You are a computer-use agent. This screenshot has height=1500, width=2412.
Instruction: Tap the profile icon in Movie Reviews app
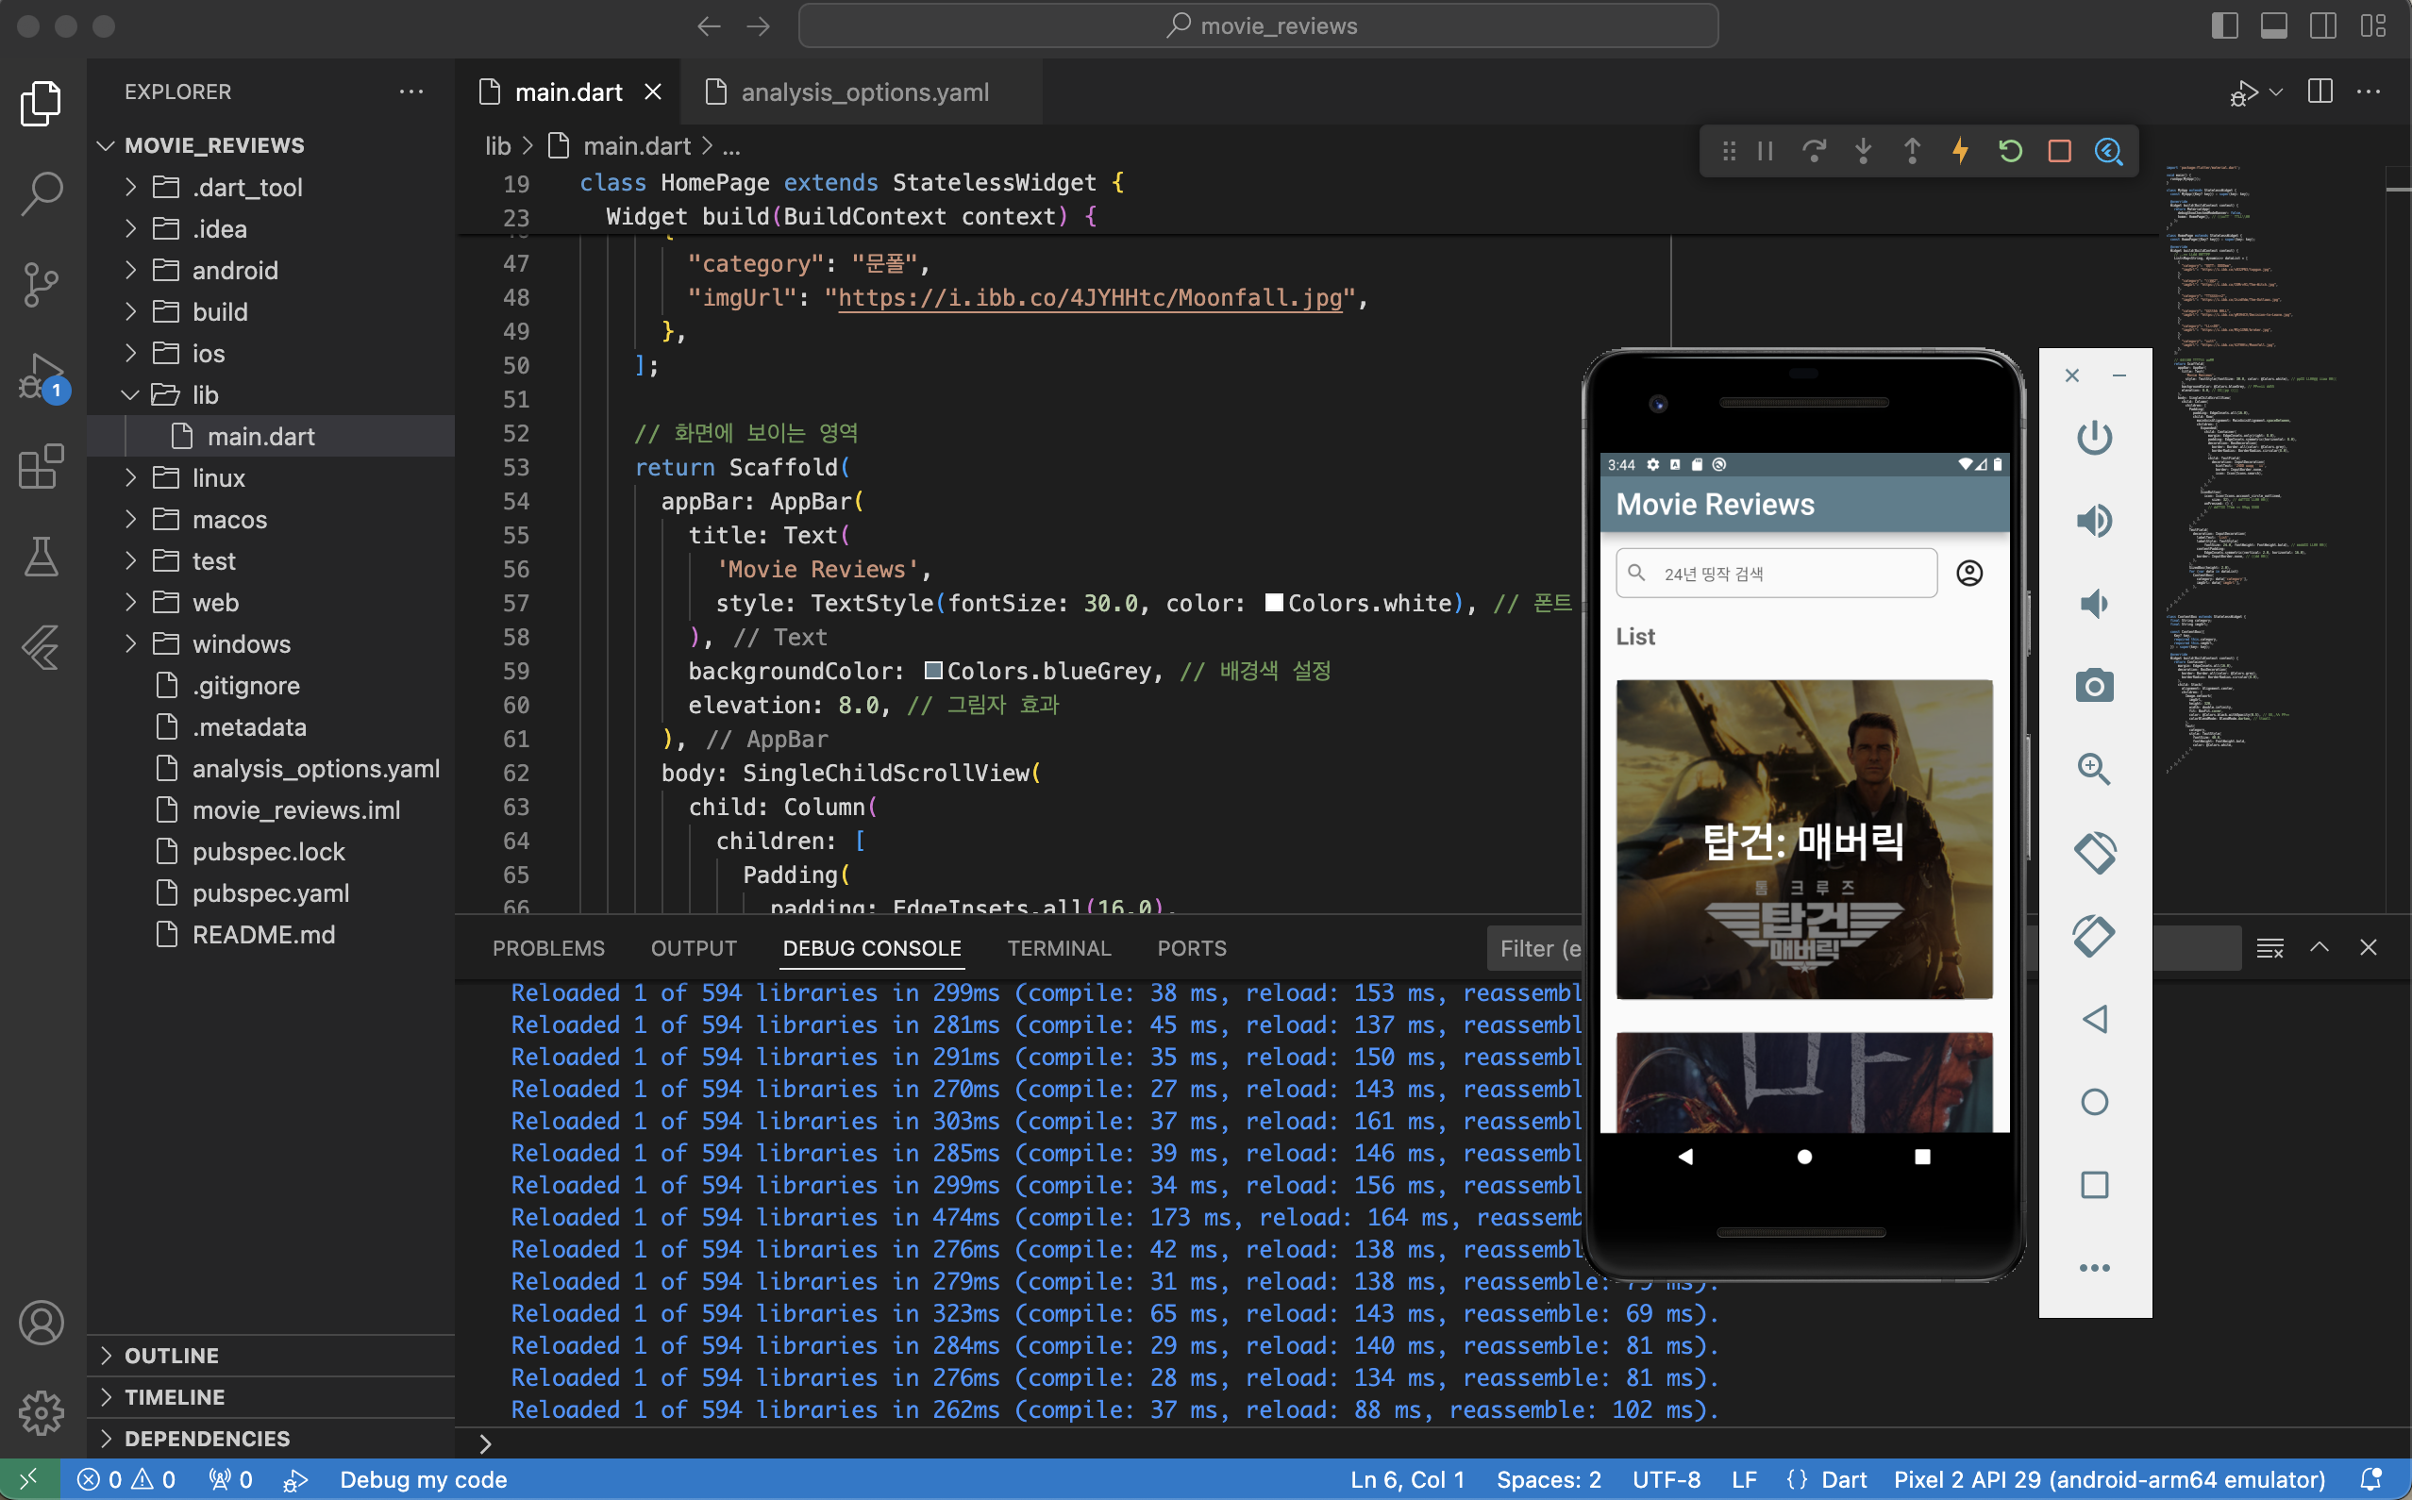[x=1969, y=574]
